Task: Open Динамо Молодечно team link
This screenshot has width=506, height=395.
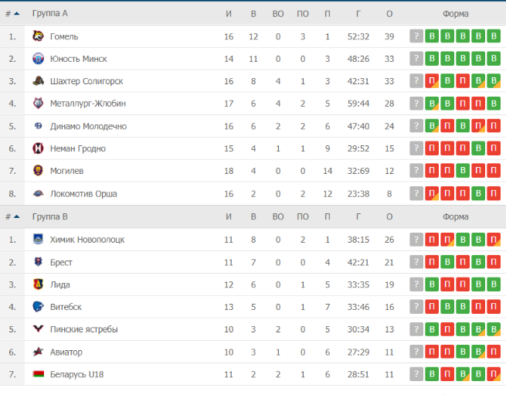Action: 88,126
